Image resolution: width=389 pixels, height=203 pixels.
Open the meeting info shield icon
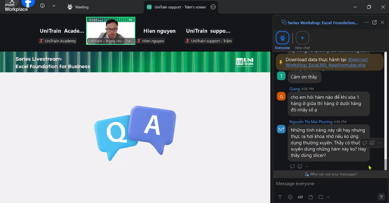click(x=42, y=6)
